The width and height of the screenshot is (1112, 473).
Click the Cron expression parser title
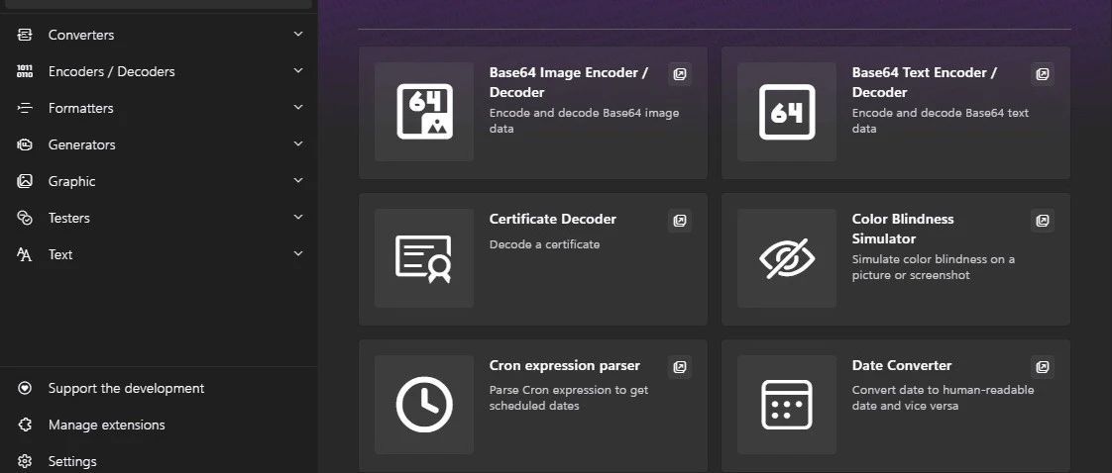coord(565,365)
